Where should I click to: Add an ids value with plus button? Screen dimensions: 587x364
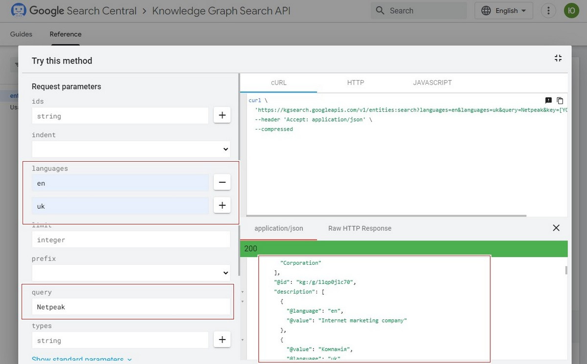(222, 116)
